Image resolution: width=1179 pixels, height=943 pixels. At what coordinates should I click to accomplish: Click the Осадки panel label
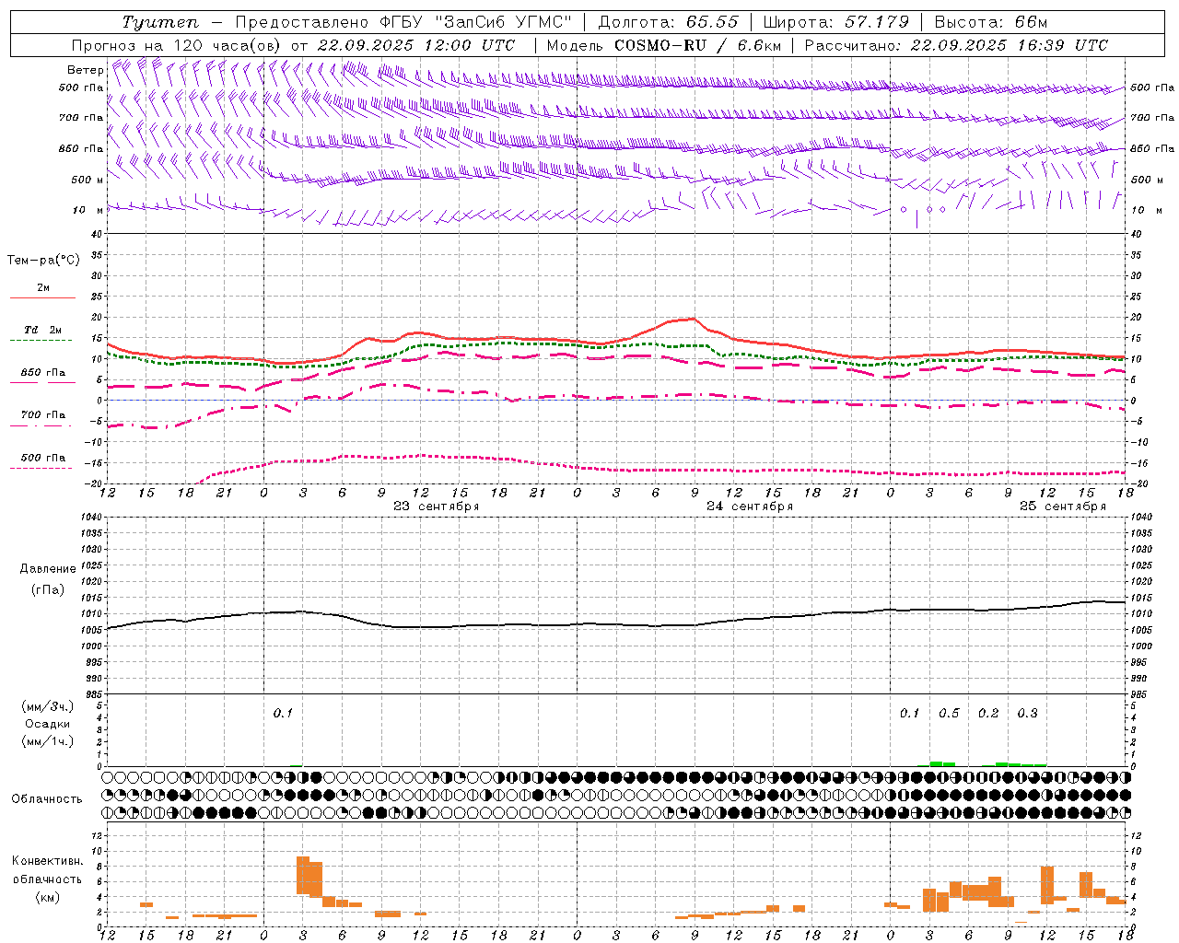[x=48, y=724]
